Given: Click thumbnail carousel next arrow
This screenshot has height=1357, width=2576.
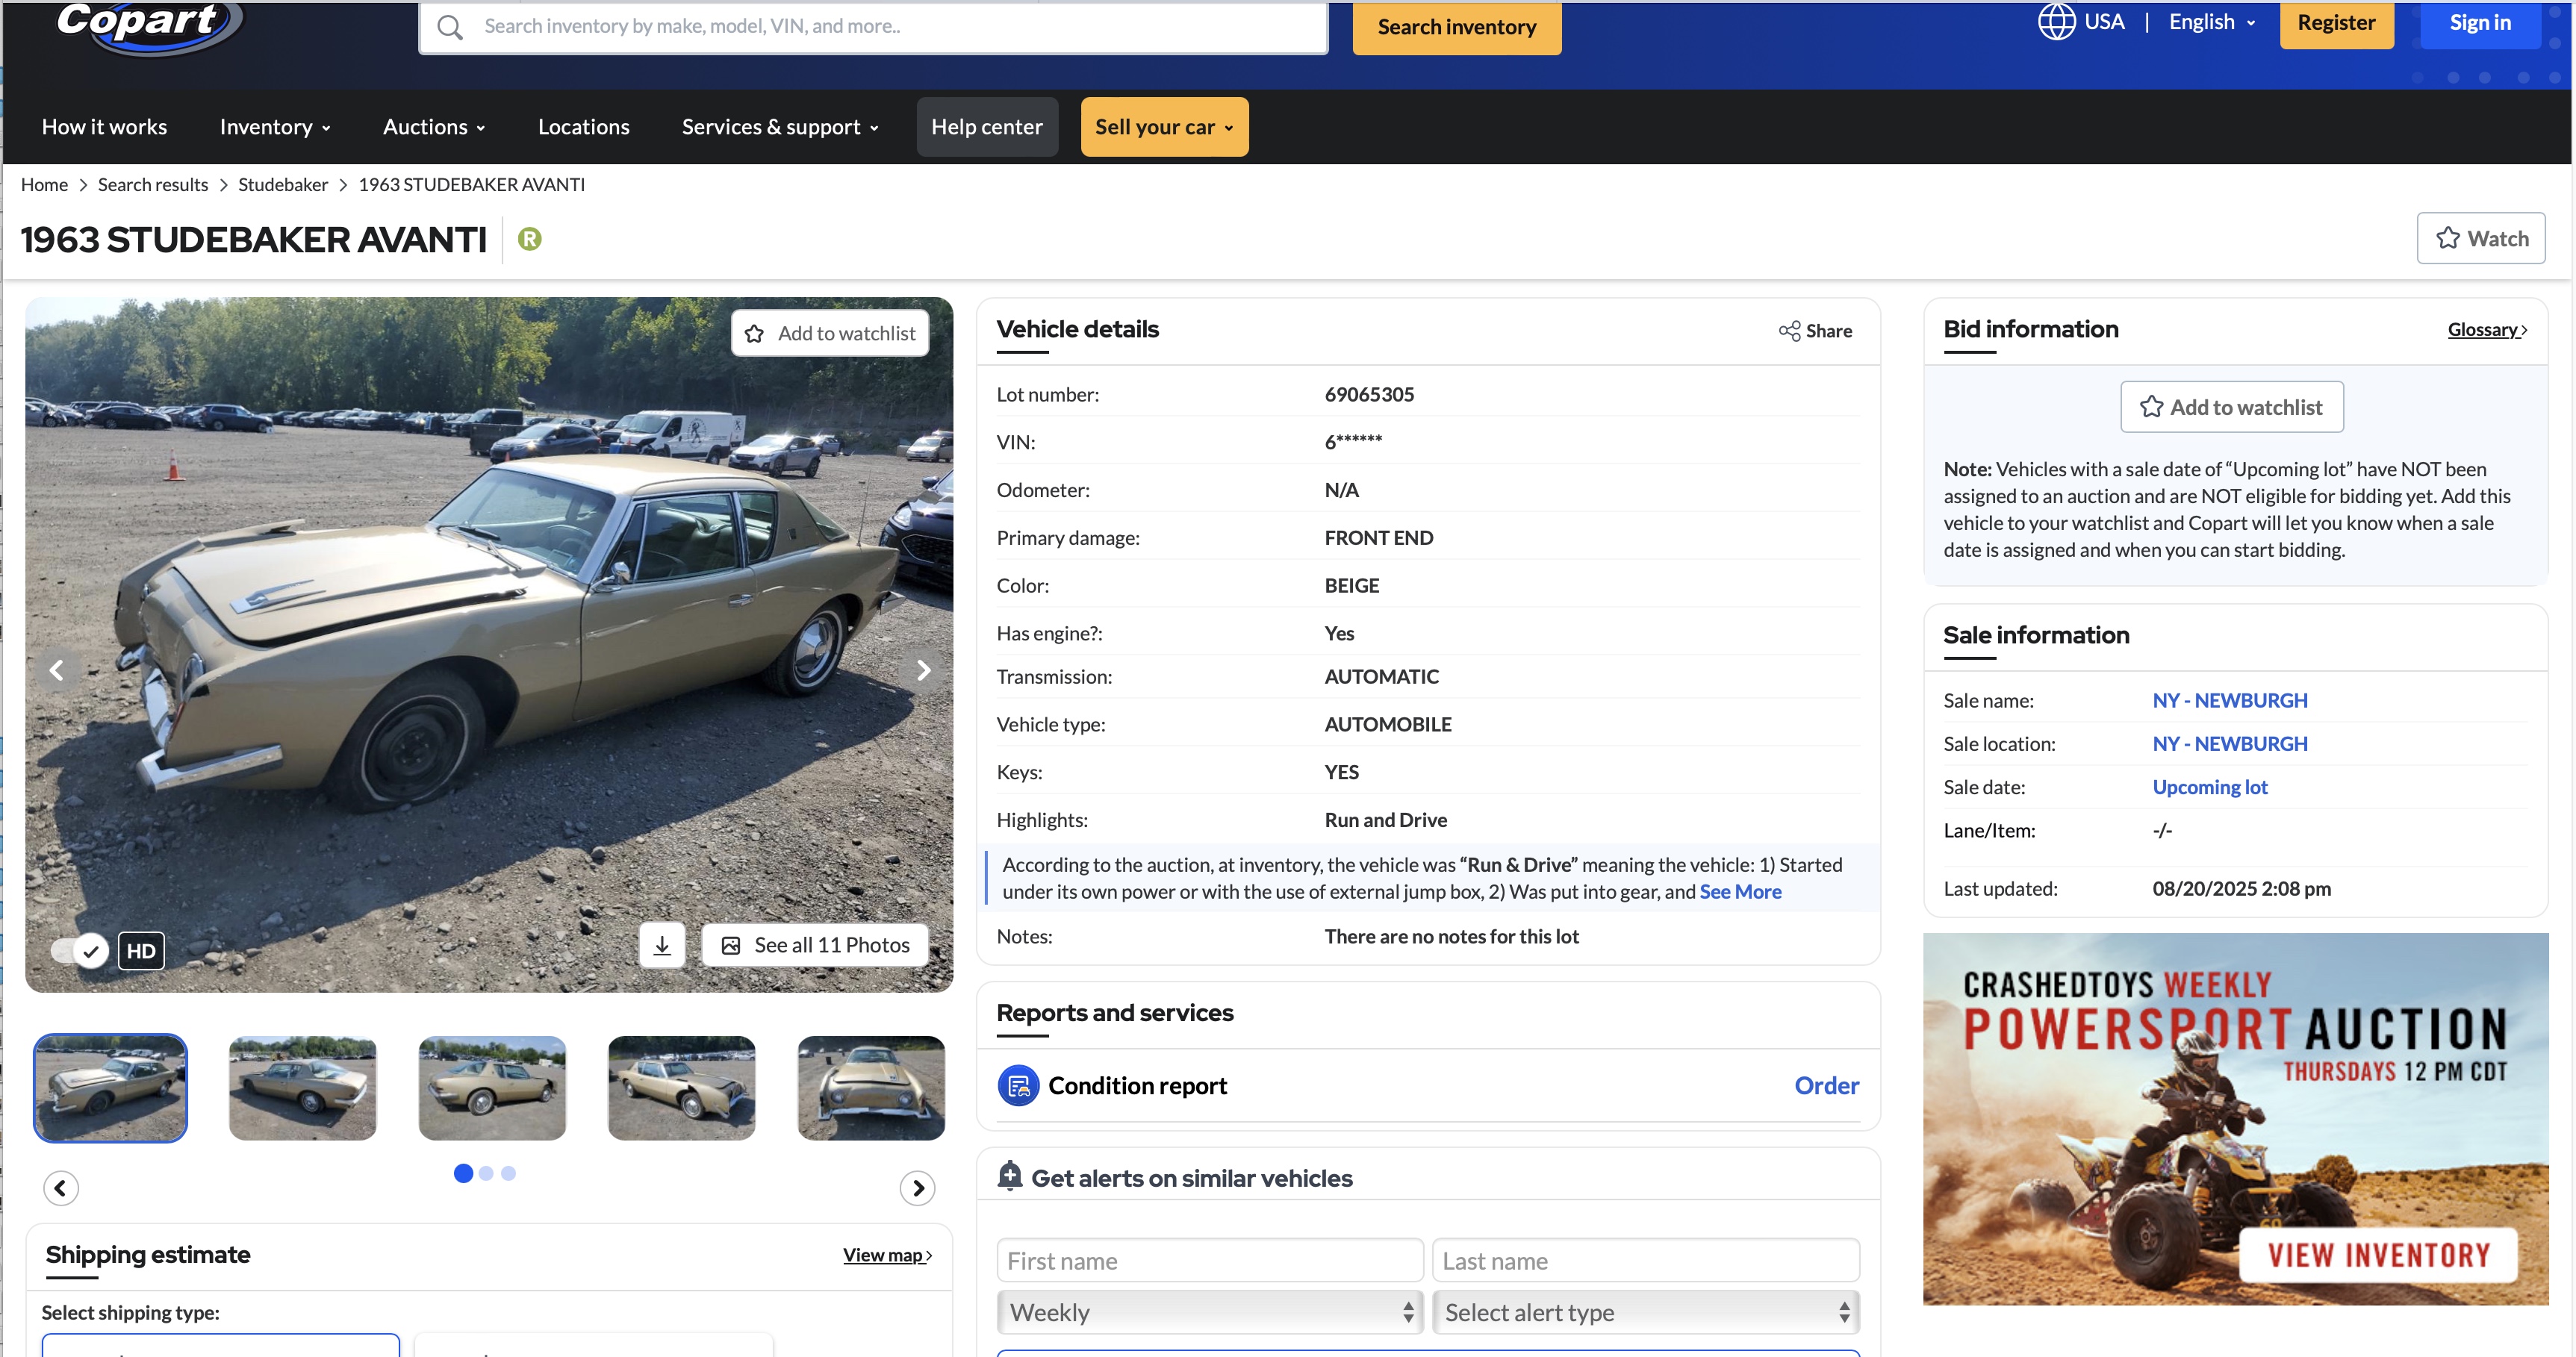Looking at the screenshot, I should (x=918, y=1188).
